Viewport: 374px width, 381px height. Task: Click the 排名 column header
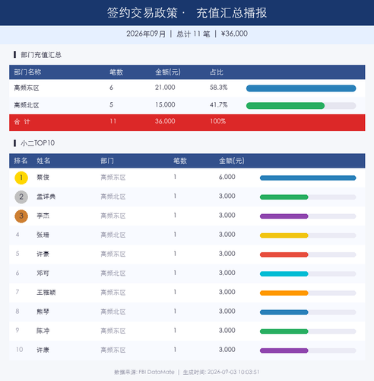point(21,161)
